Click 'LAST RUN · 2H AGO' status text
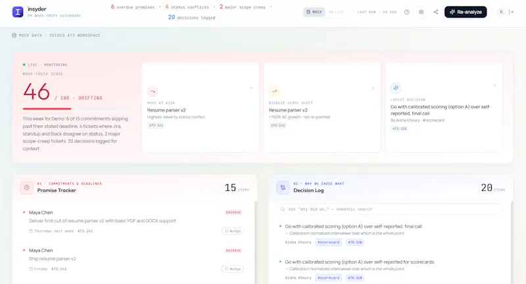526x284 pixels. 377,12
